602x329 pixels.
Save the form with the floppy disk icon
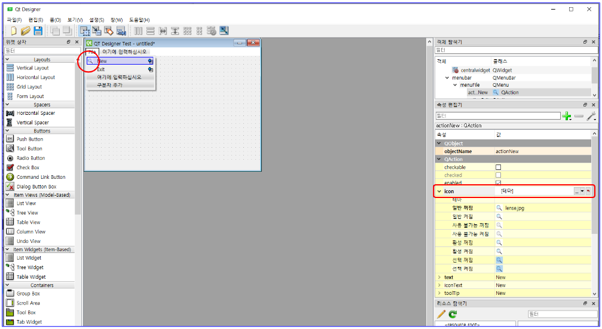click(x=38, y=31)
